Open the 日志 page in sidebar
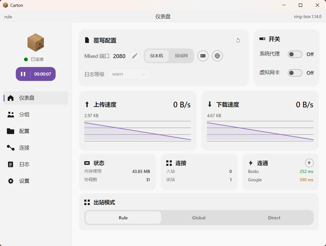The width and height of the screenshot is (326, 246). point(36,164)
